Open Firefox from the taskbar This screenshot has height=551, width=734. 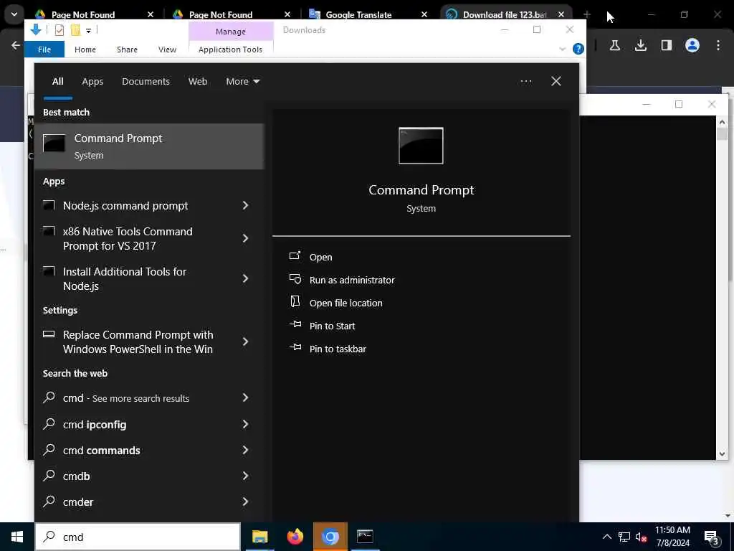[295, 537]
